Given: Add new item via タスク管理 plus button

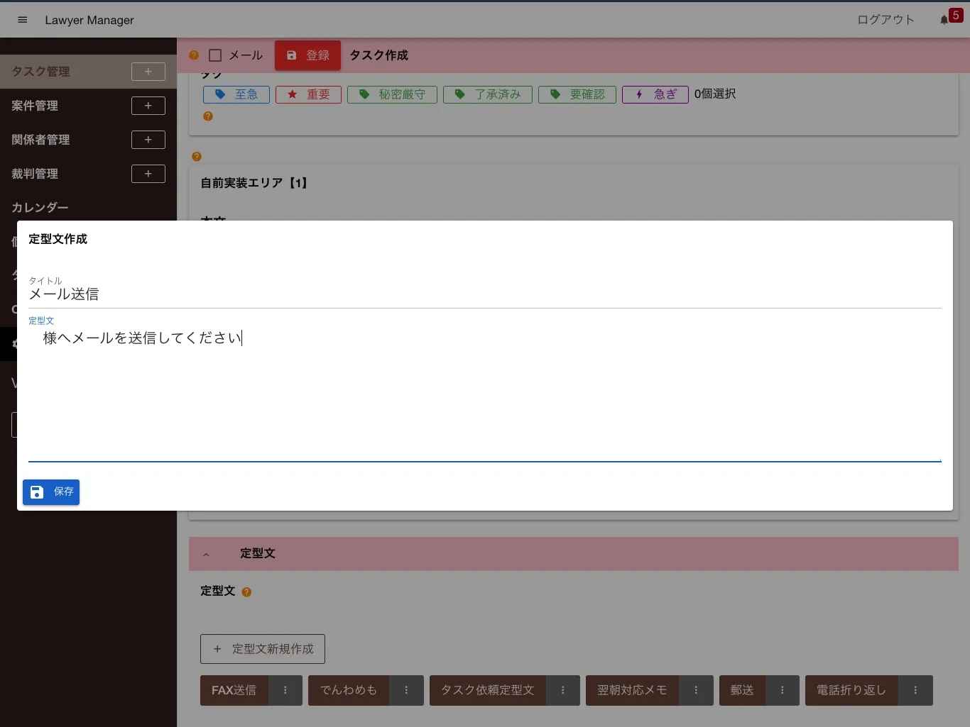Looking at the screenshot, I should [148, 72].
